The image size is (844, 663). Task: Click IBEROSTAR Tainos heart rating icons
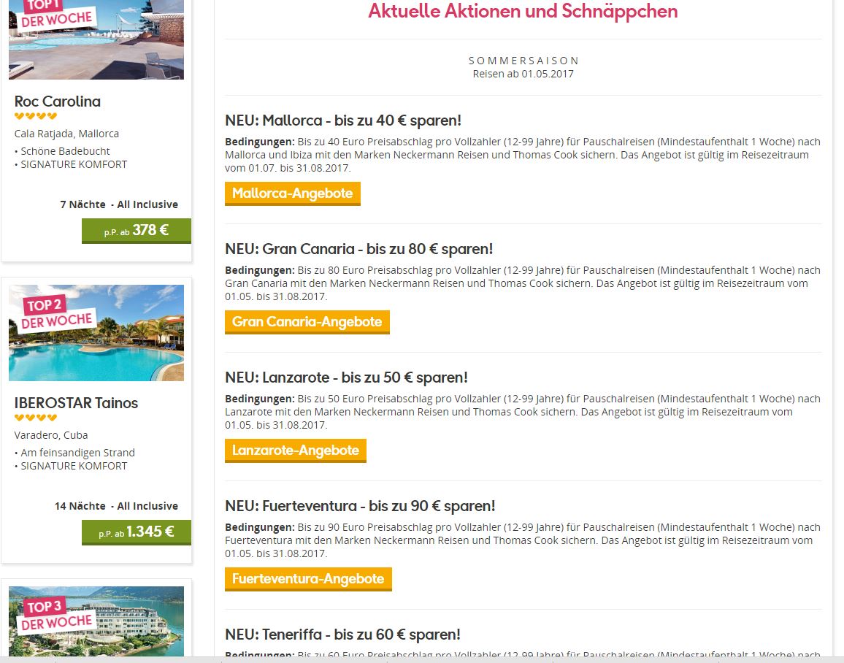pyautogui.click(x=36, y=417)
